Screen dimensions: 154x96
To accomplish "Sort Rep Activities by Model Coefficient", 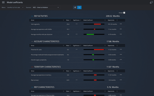I will tap(105, 20).
